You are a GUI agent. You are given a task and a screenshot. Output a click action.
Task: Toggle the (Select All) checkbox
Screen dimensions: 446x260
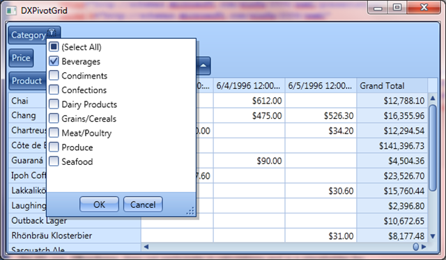[54, 47]
